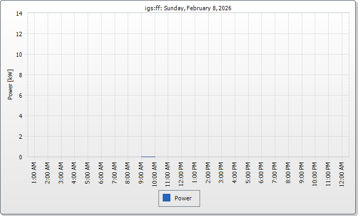Click the 14 value on the power axis

[x=19, y=13]
